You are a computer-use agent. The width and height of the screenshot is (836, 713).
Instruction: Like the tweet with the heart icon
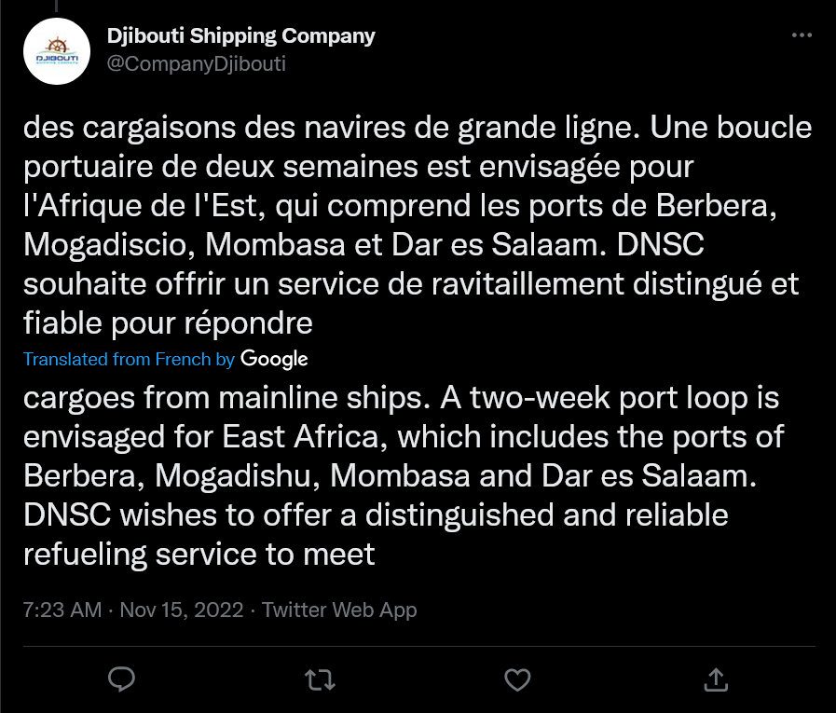tap(517, 680)
